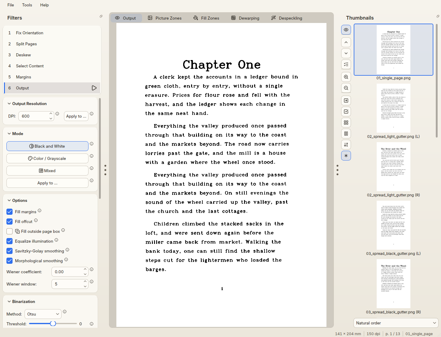Click Apply to button in Mode section

pos(47,183)
